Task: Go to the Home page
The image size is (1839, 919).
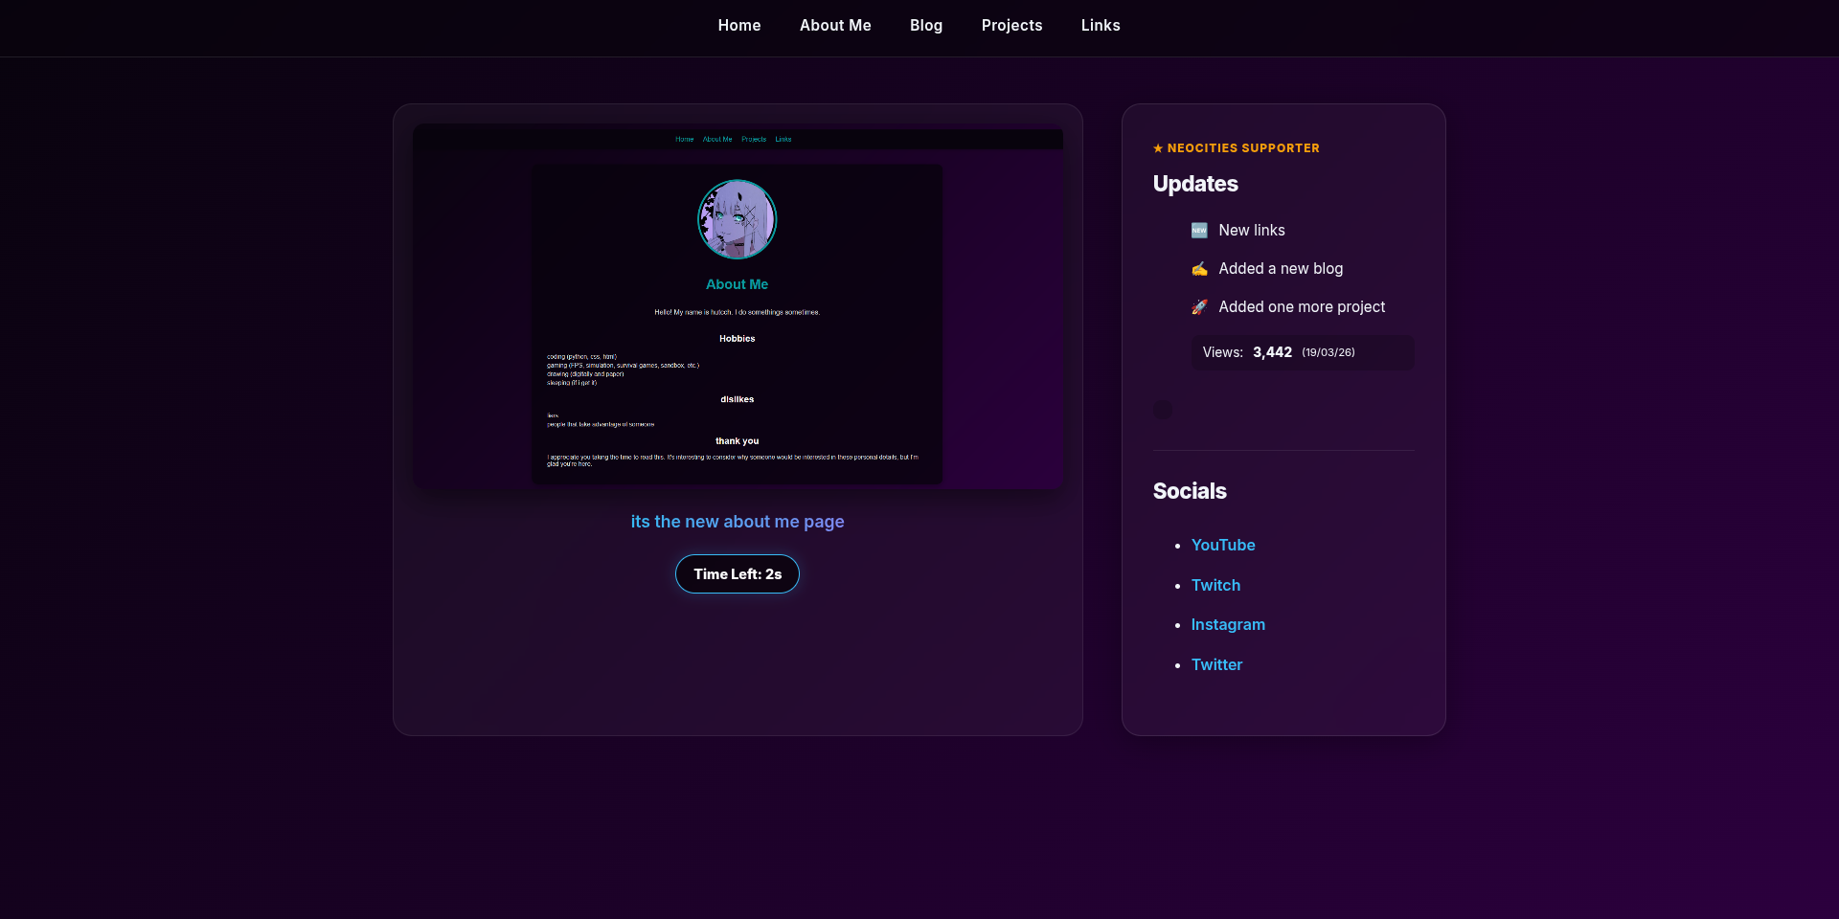Action: [x=738, y=26]
